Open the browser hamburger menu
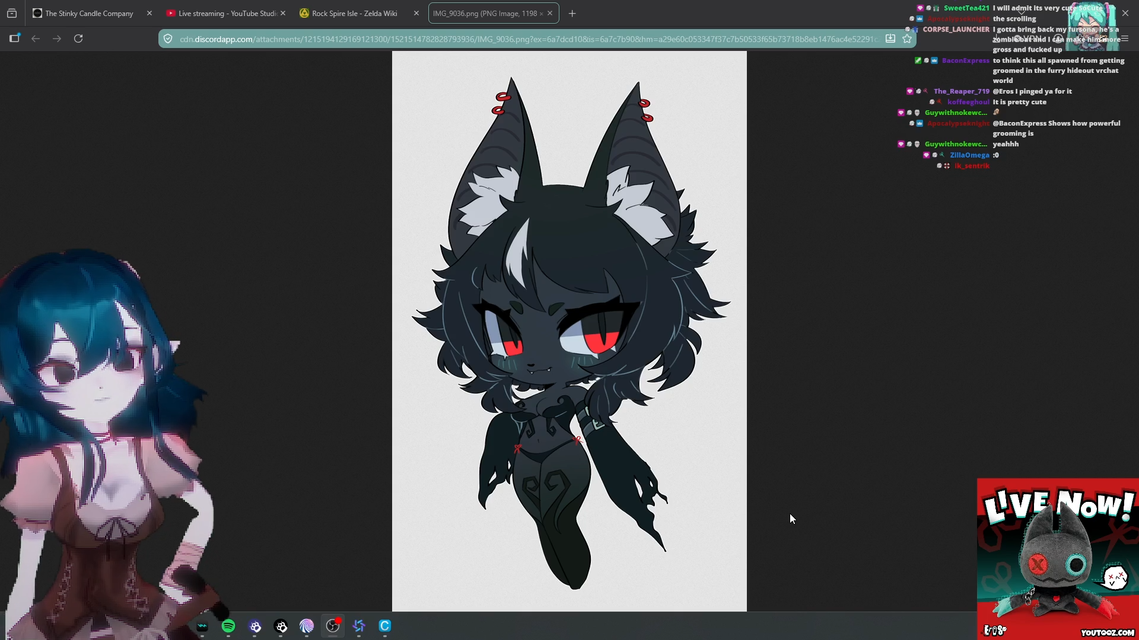This screenshot has height=640, width=1139. [1124, 39]
